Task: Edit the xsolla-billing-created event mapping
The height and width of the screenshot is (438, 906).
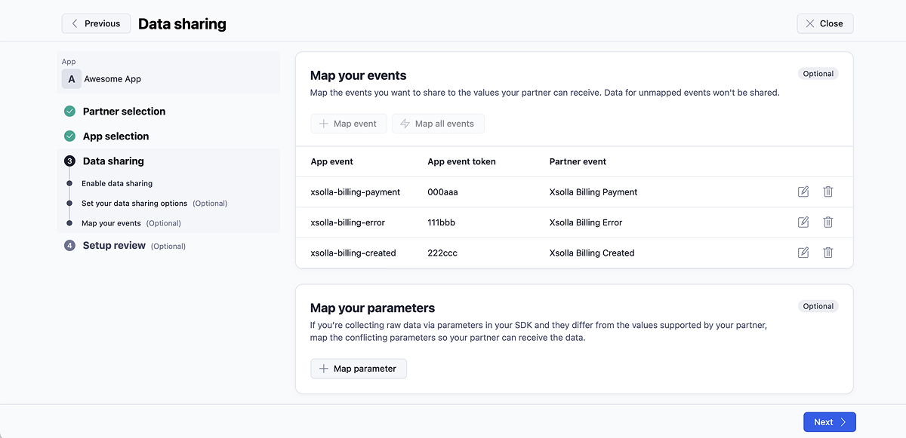Action: pos(803,253)
